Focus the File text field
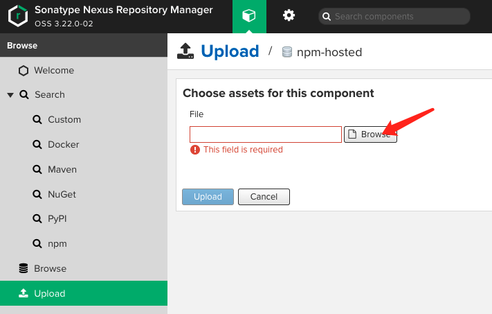 pos(266,134)
